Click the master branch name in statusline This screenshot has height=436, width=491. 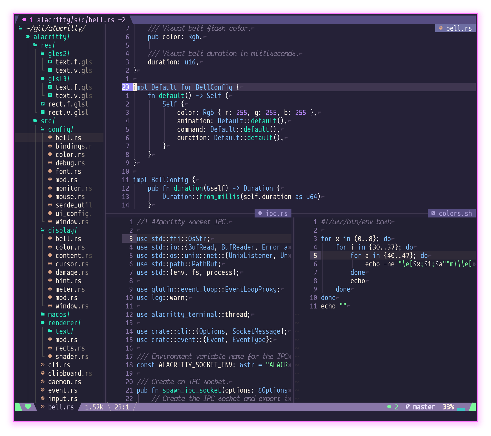coord(424,407)
